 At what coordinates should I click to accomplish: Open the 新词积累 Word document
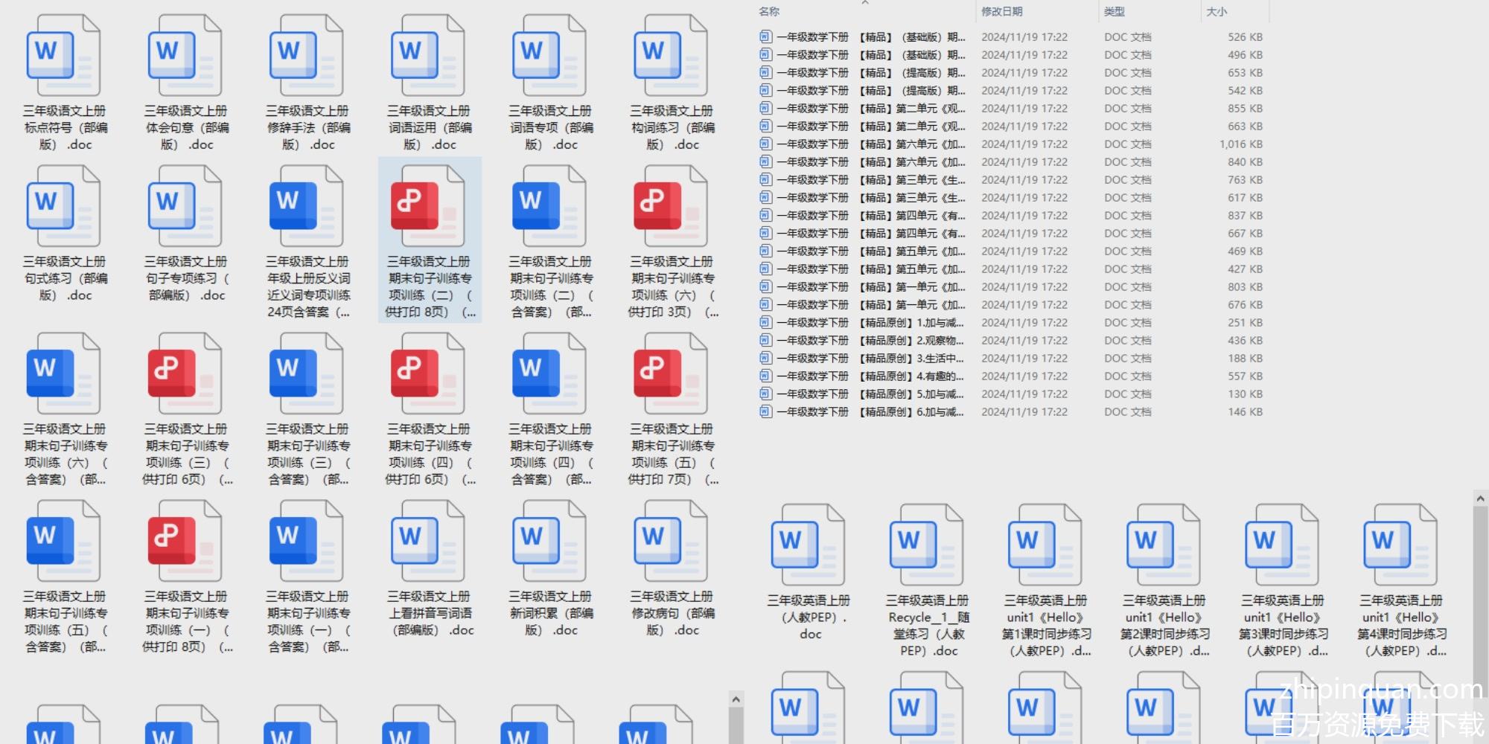549,542
